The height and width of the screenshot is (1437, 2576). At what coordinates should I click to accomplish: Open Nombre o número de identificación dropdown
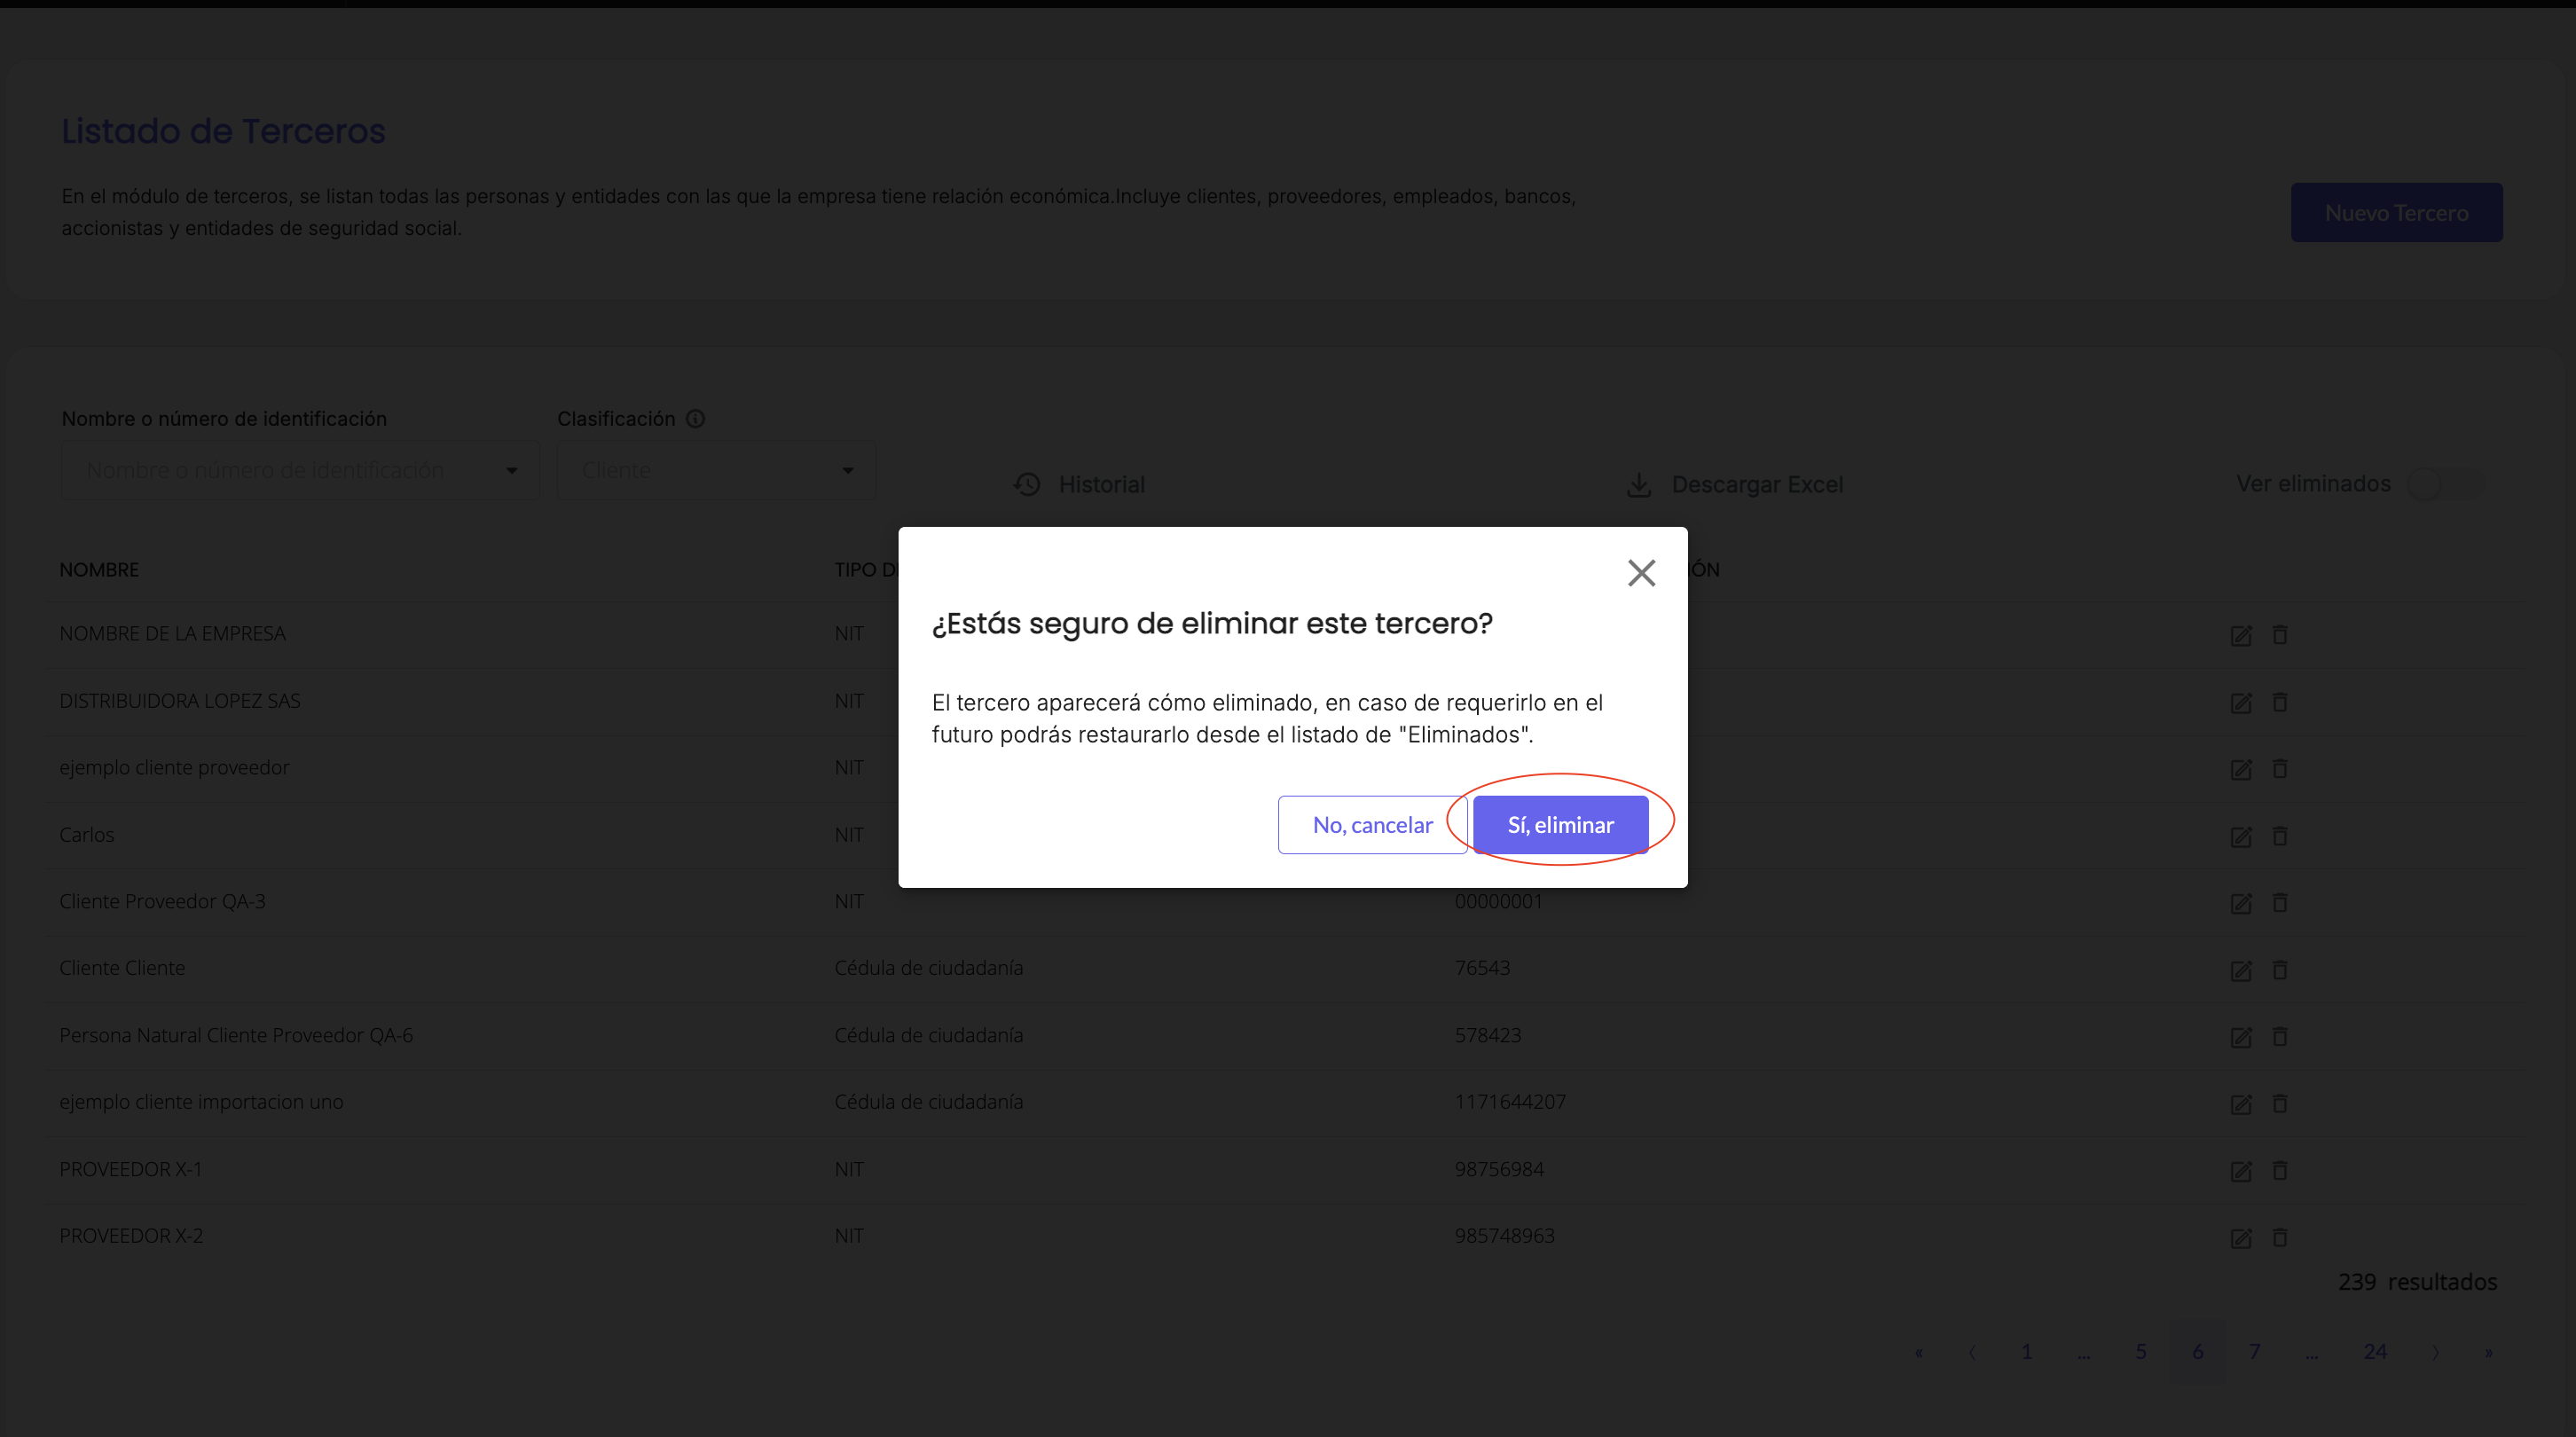point(299,470)
